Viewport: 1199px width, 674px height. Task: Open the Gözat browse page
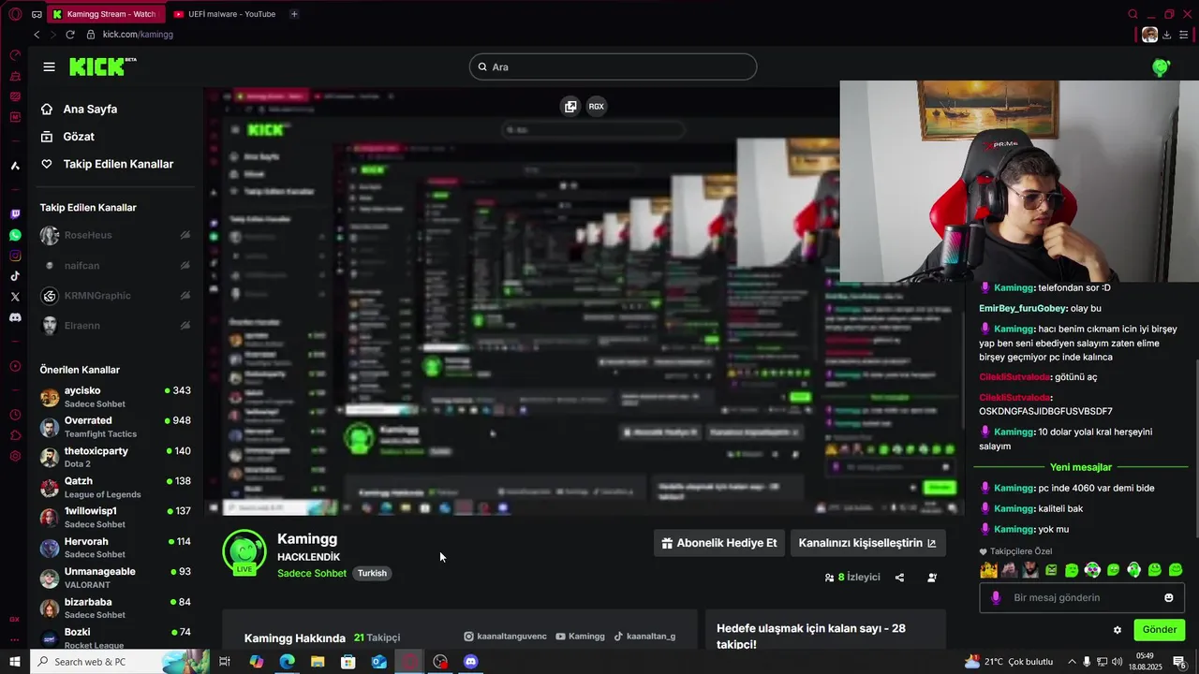(79, 137)
